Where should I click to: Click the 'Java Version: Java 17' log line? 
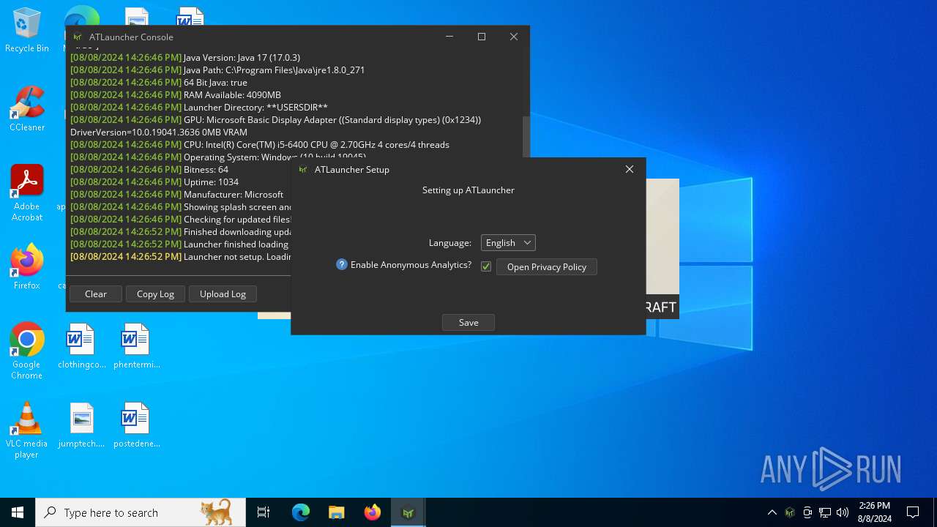185,57
